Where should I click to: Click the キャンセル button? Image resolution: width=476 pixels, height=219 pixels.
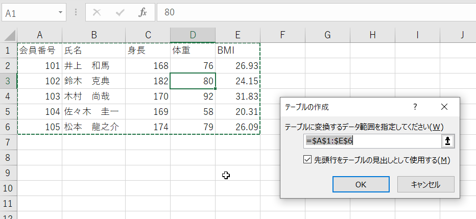click(x=425, y=184)
